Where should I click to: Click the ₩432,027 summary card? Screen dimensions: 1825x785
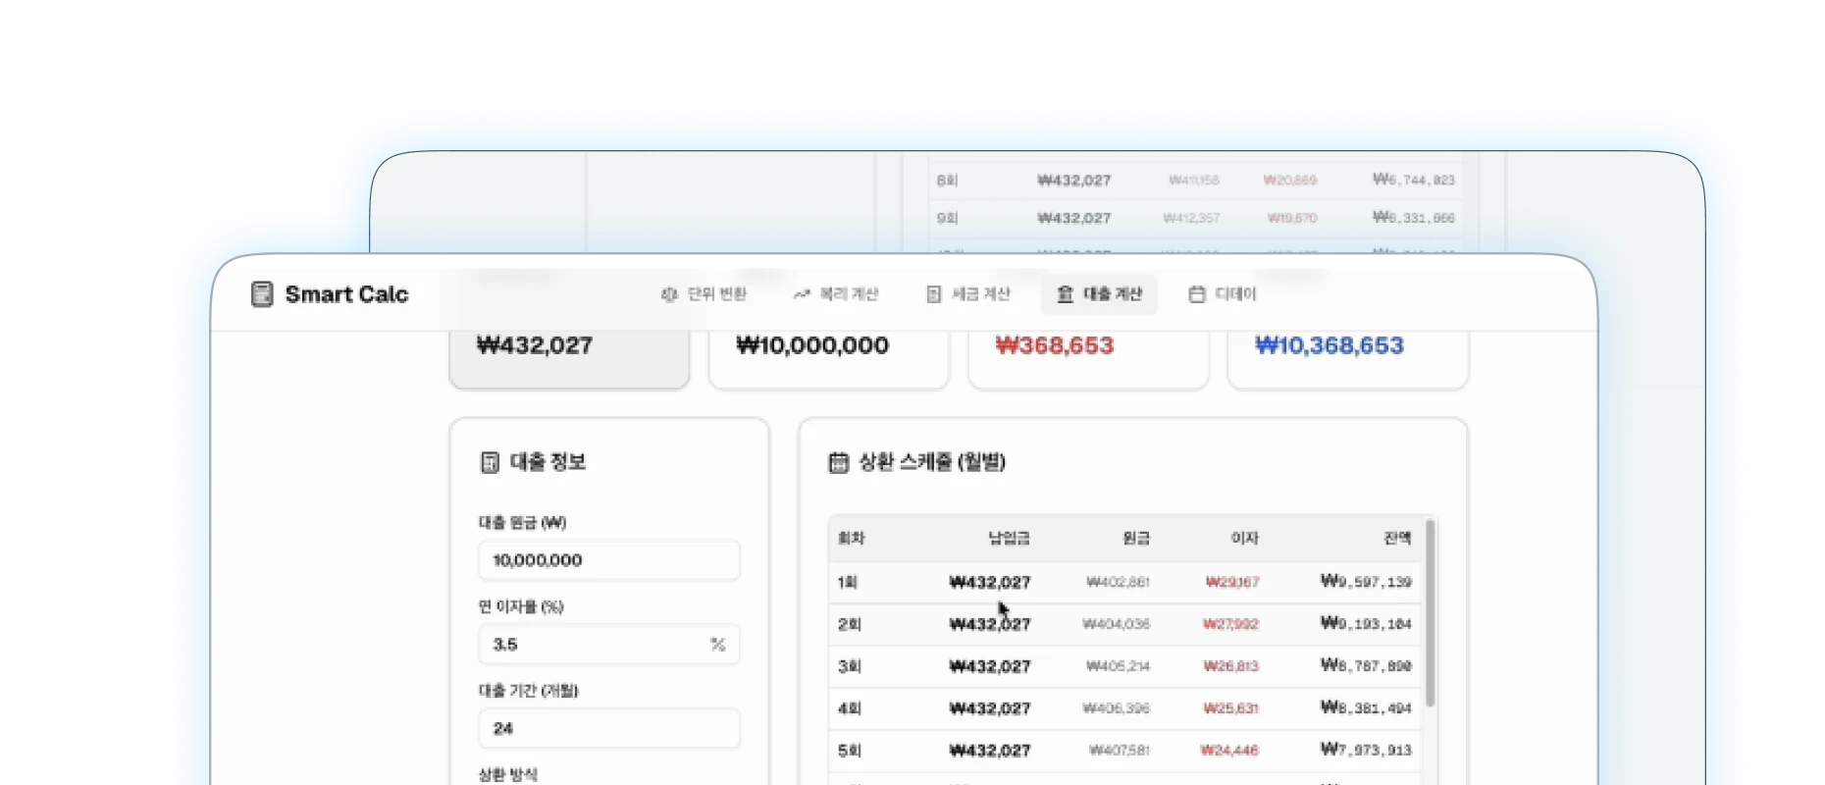(569, 359)
